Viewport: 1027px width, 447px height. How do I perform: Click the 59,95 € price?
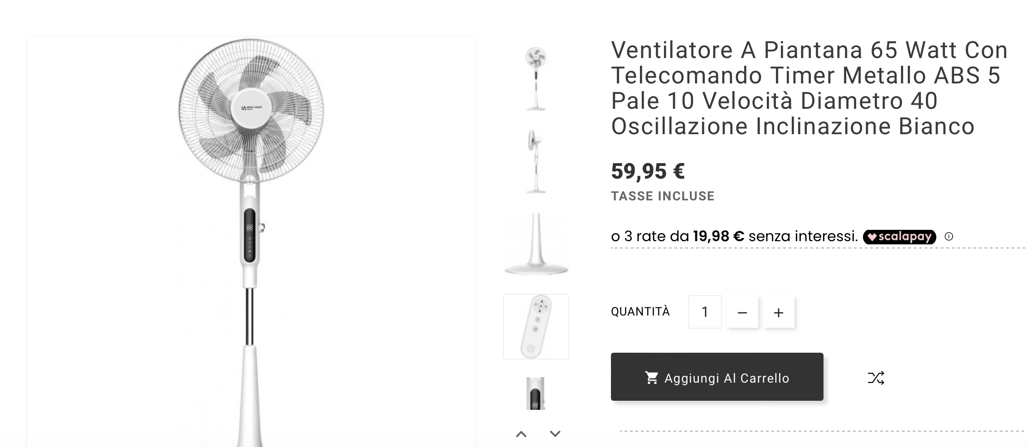[648, 171]
